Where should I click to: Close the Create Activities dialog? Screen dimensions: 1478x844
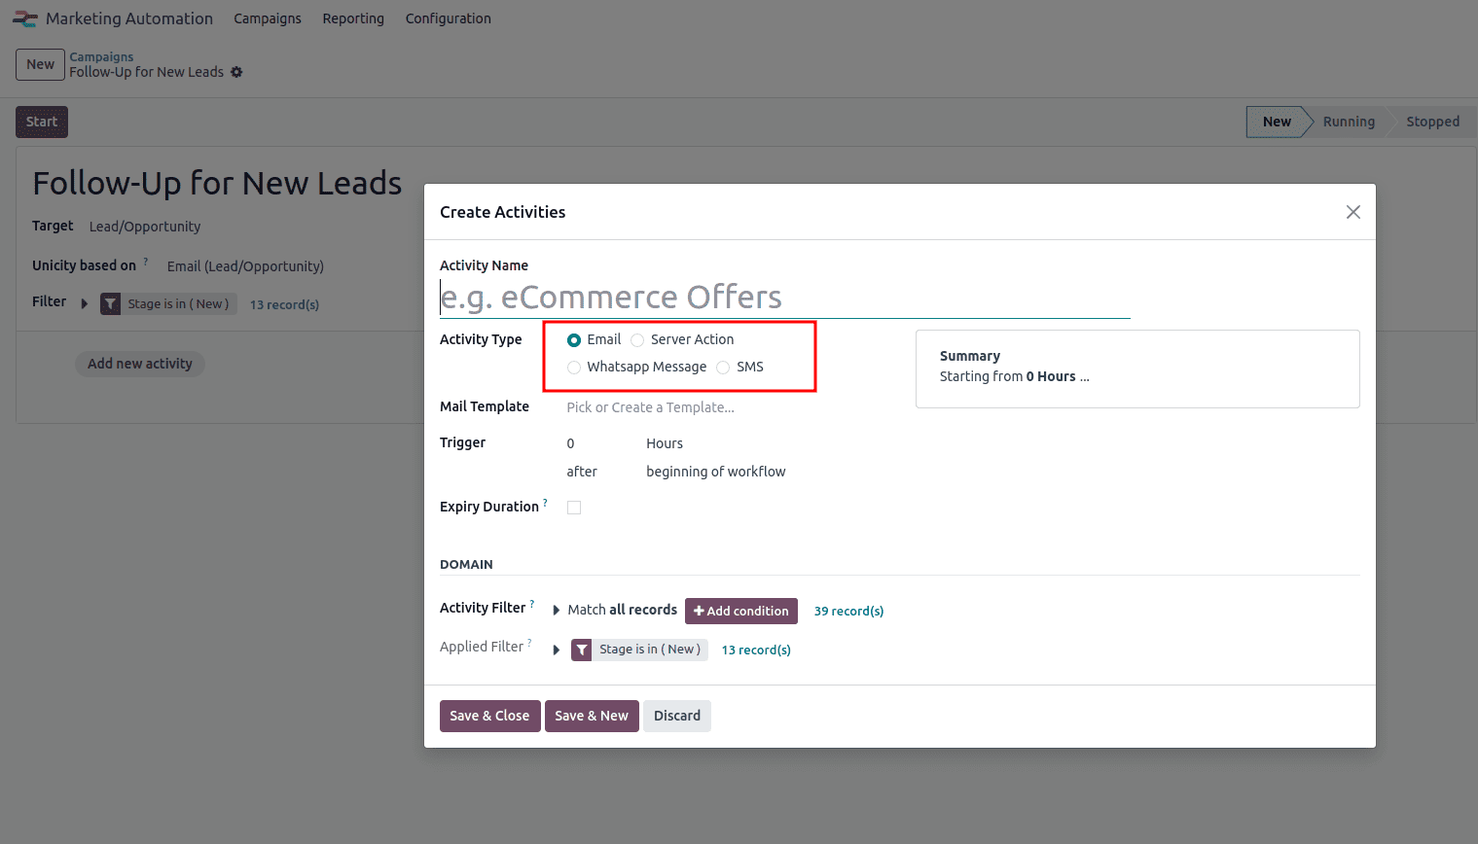pos(1352,212)
